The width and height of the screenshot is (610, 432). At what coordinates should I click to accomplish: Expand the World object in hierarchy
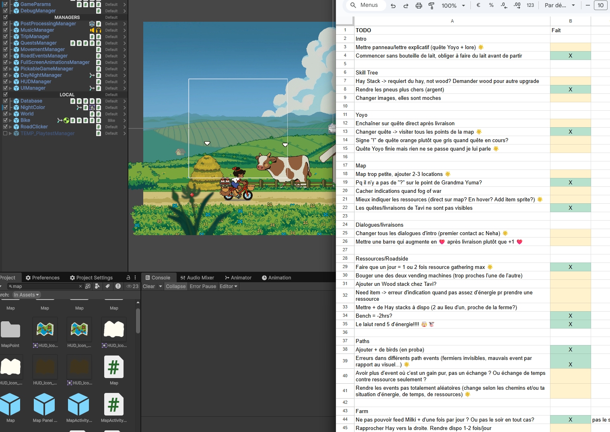(10, 114)
